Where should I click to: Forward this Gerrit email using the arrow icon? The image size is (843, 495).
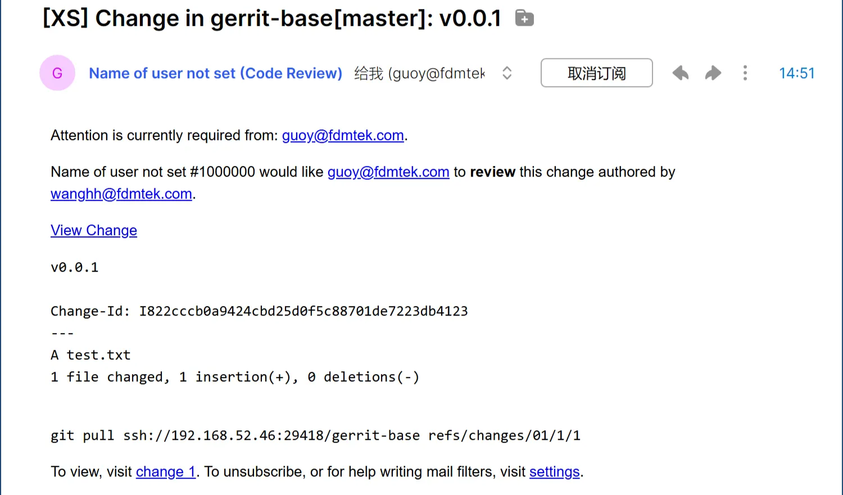click(713, 73)
